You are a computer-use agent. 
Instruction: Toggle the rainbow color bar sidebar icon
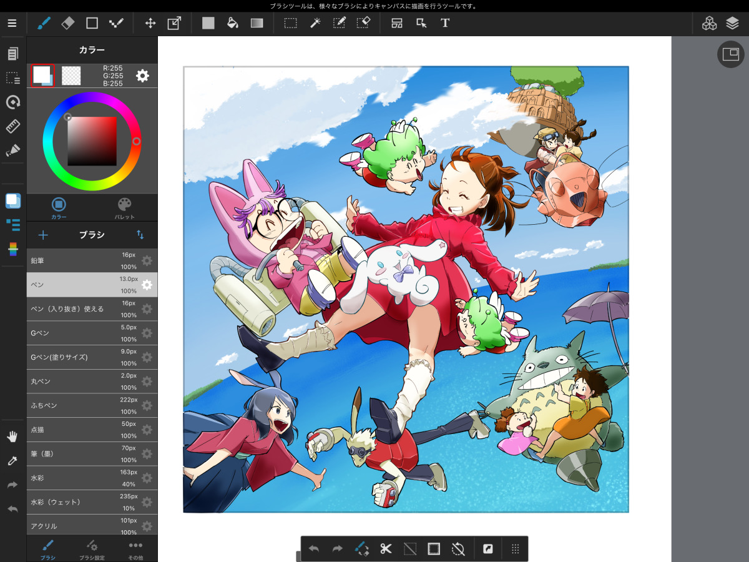(x=12, y=249)
